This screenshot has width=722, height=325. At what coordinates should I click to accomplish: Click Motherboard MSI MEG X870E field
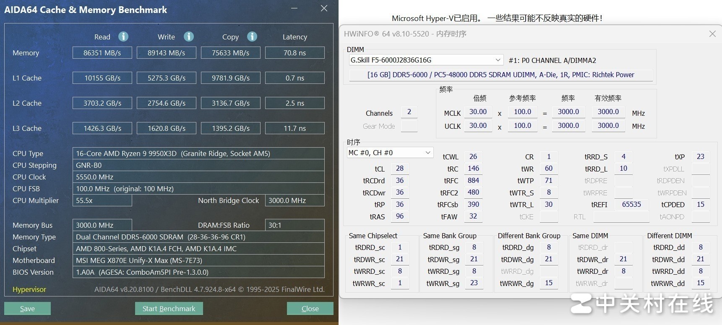[x=198, y=260]
